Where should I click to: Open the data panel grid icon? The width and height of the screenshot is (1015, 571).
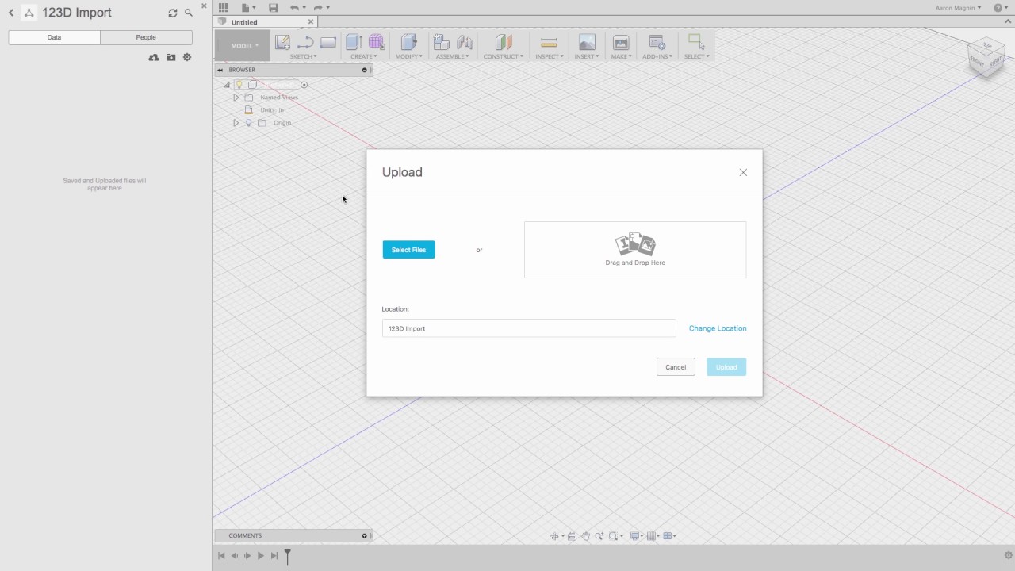click(223, 8)
